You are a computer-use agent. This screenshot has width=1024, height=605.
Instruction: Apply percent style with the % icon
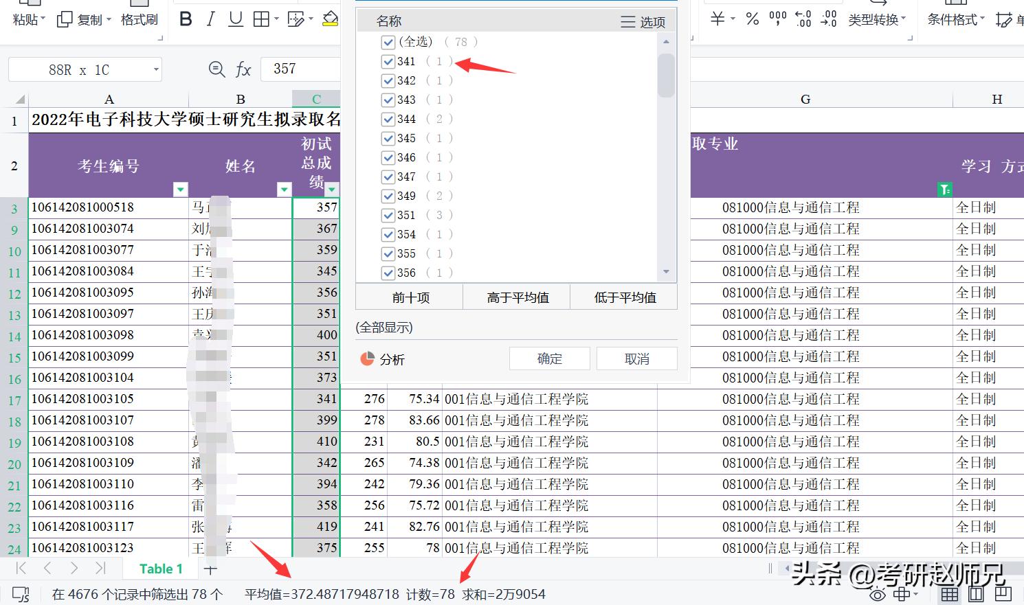pos(752,20)
